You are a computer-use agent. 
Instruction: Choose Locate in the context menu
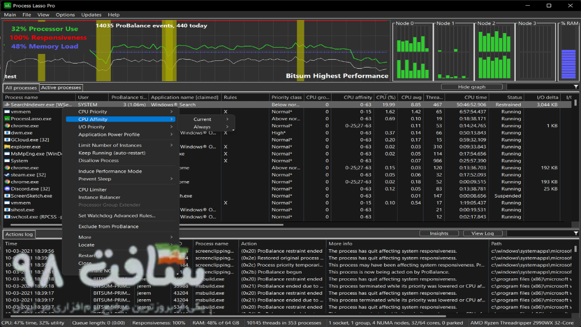[x=86, y=245]
